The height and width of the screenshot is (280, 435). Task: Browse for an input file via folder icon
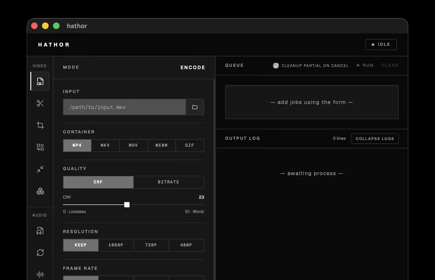[195, 107]
